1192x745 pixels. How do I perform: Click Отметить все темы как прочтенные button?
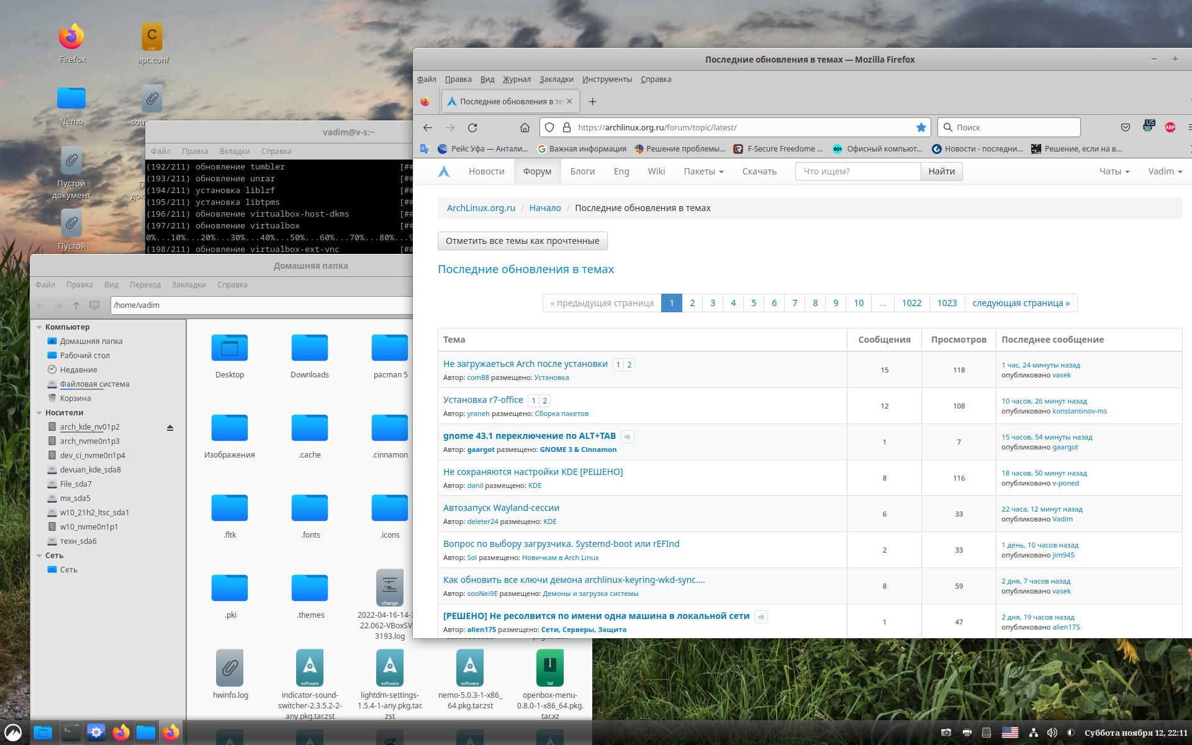tap(522, 241)
